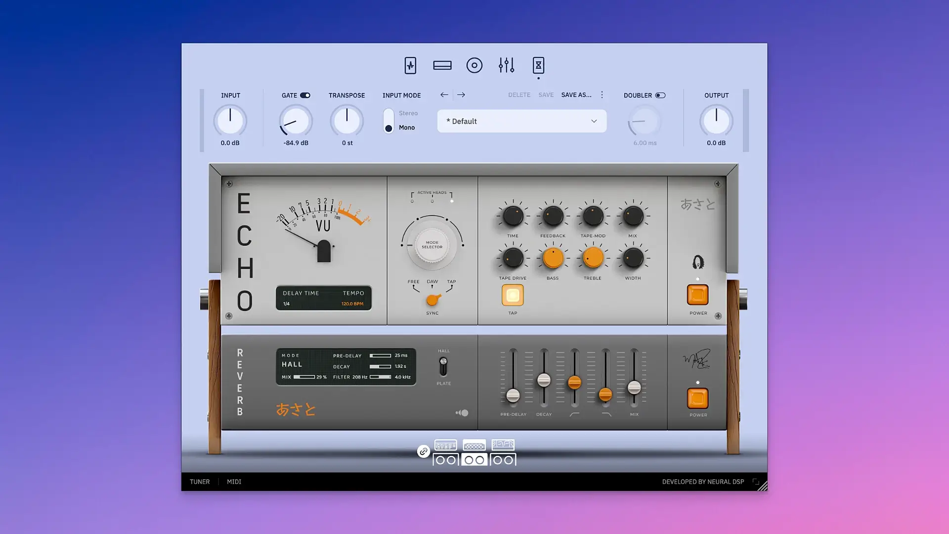Screen dimensions: 949x534
Task: Click the 120.0 BPM tempo value
Action: click(352, 304)
